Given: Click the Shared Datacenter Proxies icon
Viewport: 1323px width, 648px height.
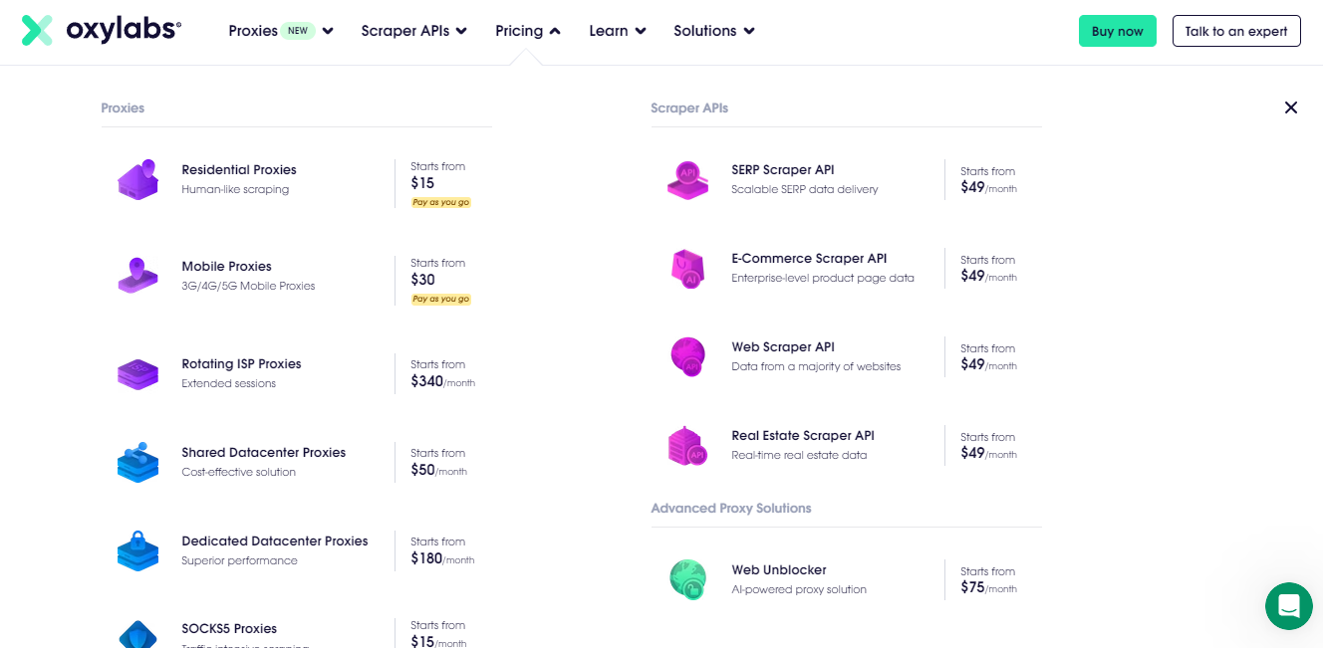Looking at the screenshot, I should 137,462.
